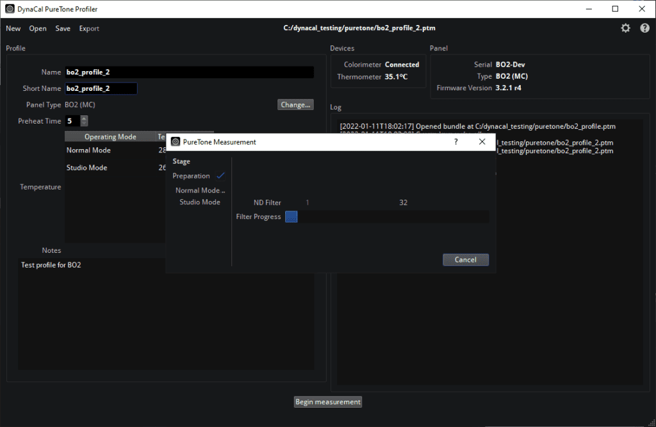This screenshot has height=427, width=656.
Task: Click the Colorimeter Connected status
Action: coord(402,65)
